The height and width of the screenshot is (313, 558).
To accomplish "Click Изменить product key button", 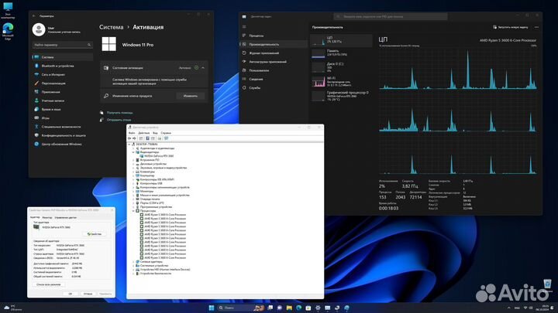I will (x=191, y=96).
